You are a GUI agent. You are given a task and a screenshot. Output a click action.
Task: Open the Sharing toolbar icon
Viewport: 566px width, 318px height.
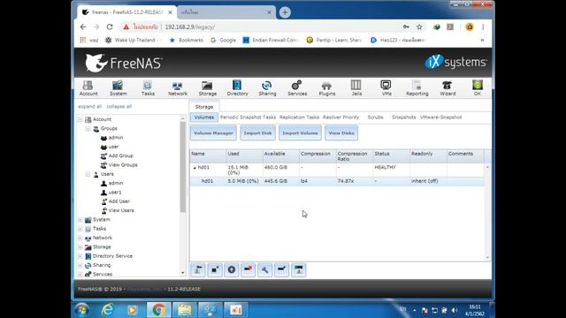pyautogui.click(x=267, y=88)
